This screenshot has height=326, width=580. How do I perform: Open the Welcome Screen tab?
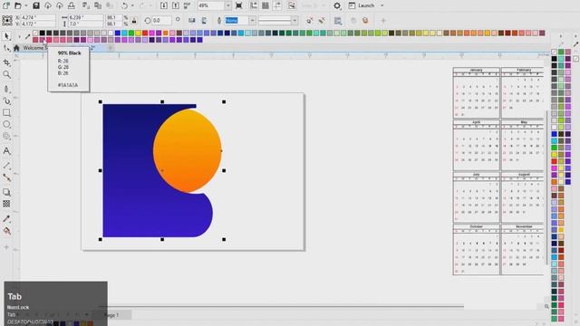(x=35, y=48)
